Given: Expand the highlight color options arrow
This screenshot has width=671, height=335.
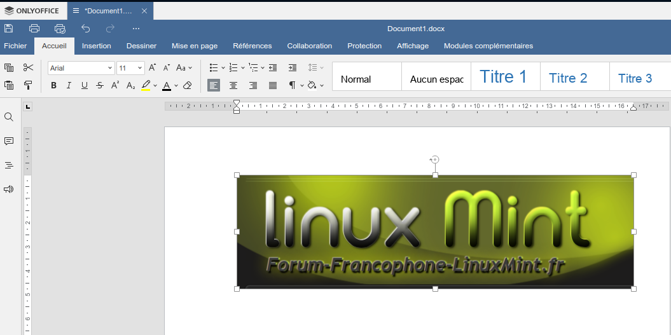Looking at the screenshot, I should pyautogui.click(x=155, y=86).
